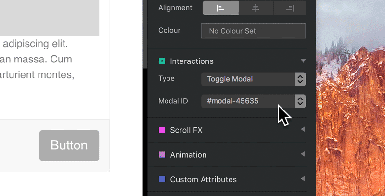Click the inspector panel scrollbar
Image resolution: width=385 pixels, height=196 pixels.
(x=145, y=34)
